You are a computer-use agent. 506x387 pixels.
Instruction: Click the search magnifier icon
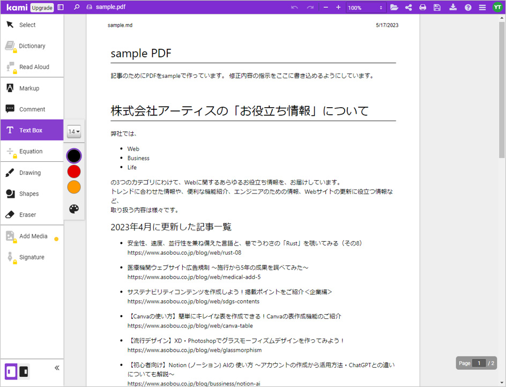[x=77, y=7]
